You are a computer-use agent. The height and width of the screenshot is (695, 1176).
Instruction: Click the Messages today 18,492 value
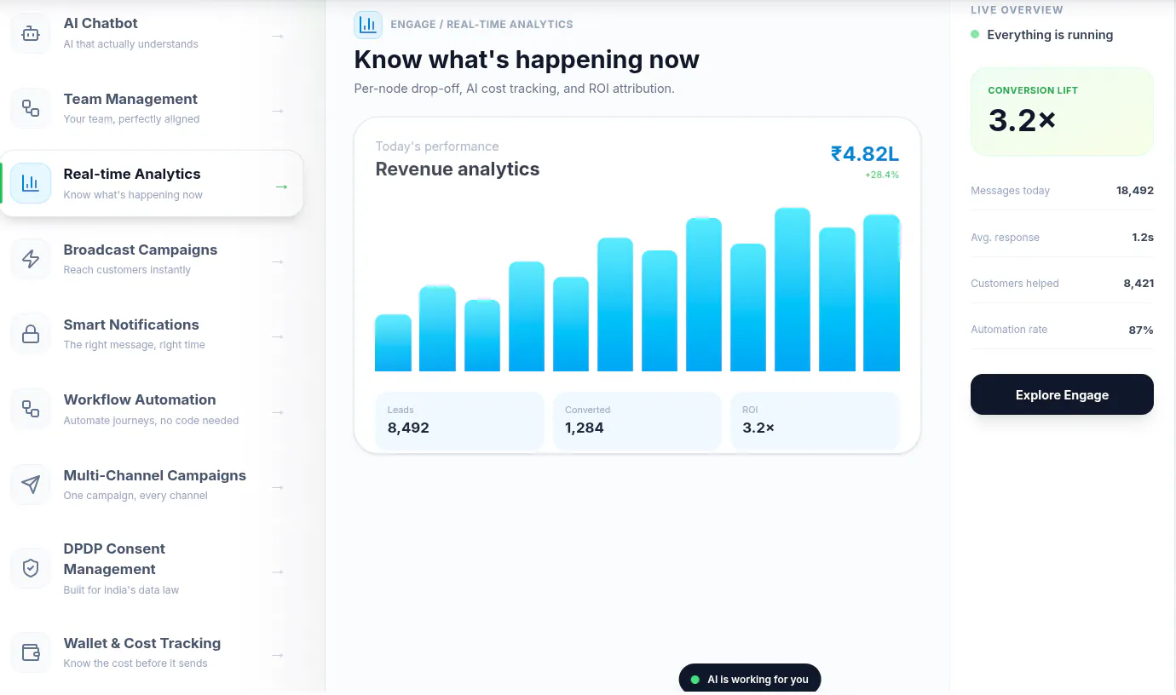pos(1135,191)
